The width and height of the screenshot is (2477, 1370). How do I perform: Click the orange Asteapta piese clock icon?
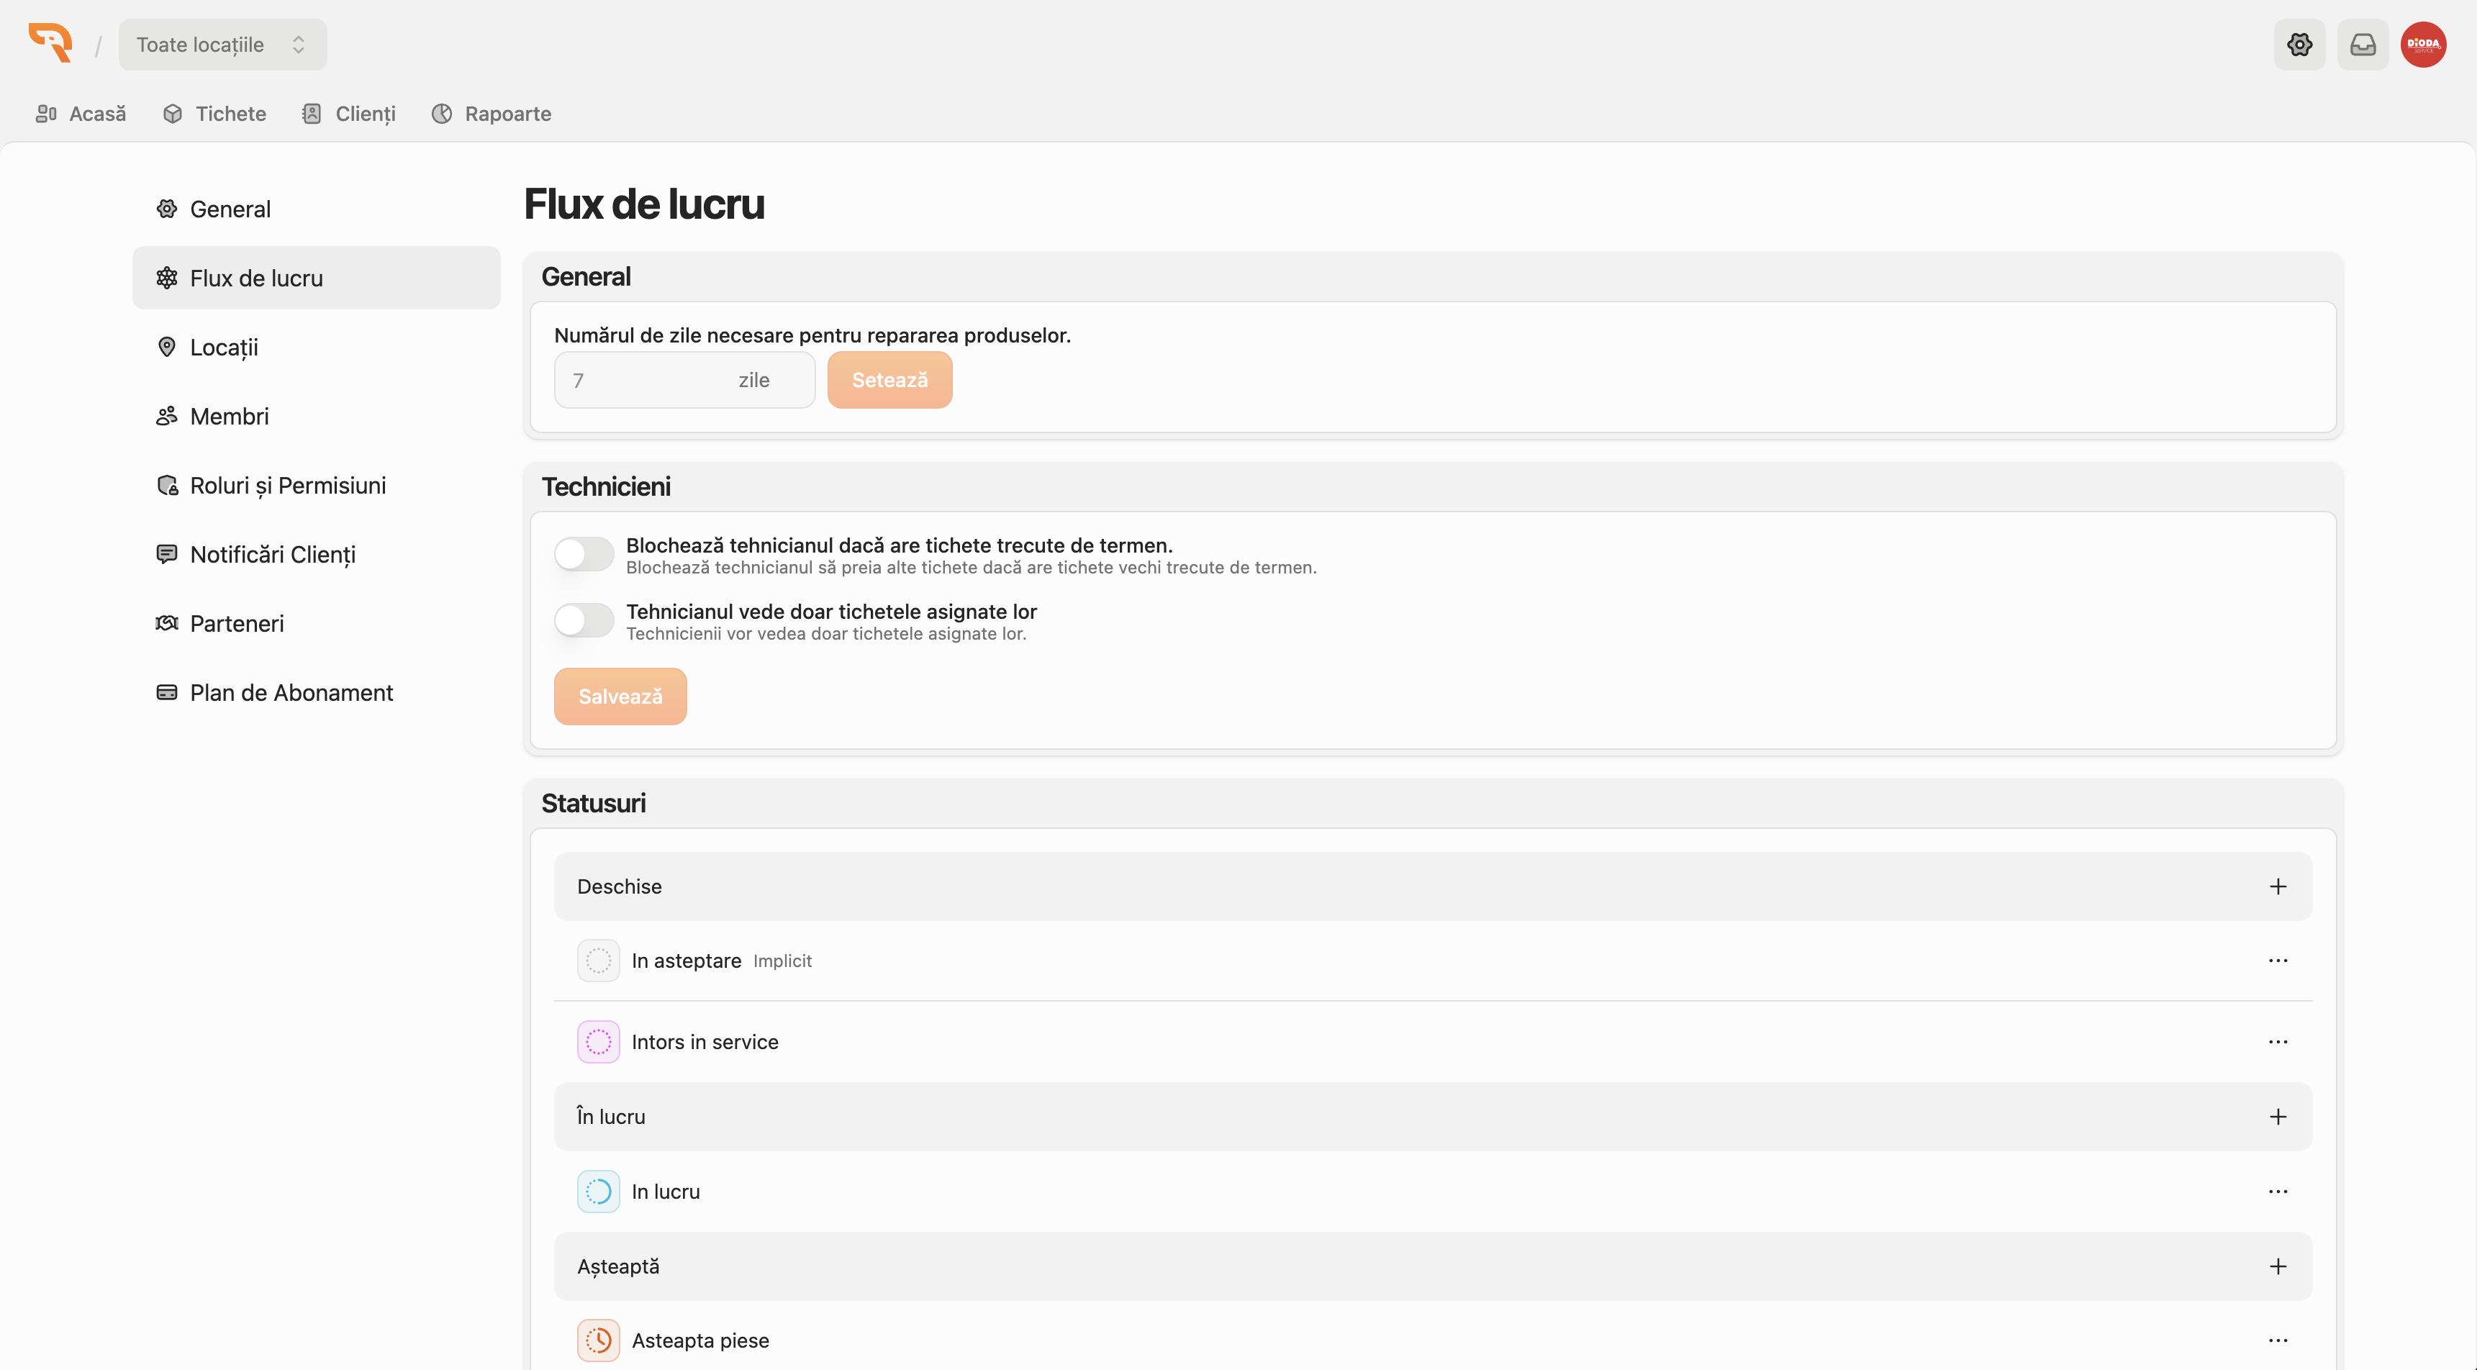(598, 1339)
